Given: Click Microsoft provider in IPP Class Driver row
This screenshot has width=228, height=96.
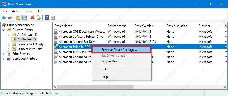Looking at the screenshot, I should coord(205,52).
